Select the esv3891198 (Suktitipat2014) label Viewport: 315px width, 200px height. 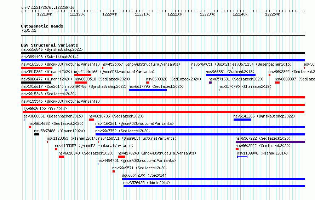click(x=50, y=57)
